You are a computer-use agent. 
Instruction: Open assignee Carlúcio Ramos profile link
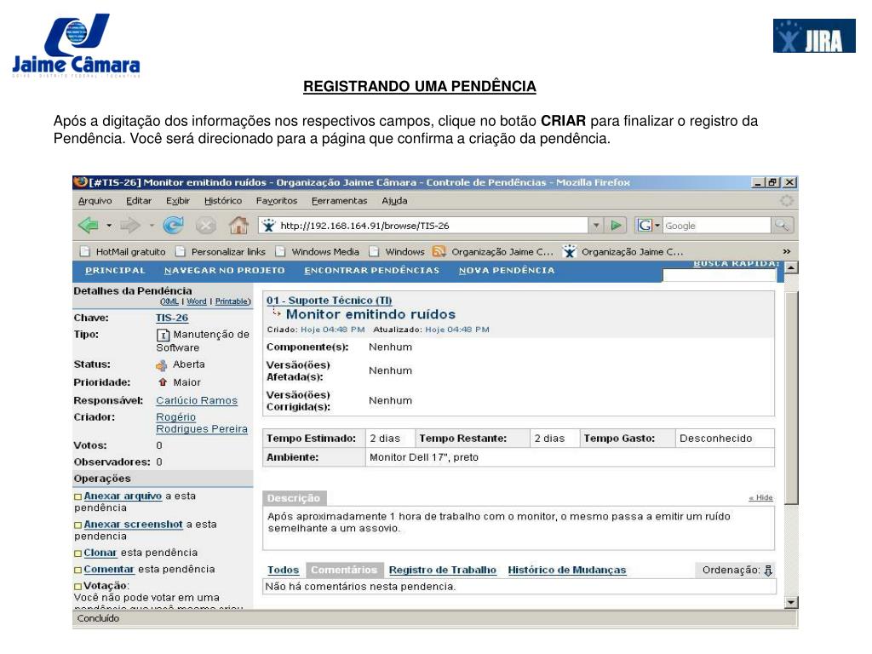[x=197, y=401]
